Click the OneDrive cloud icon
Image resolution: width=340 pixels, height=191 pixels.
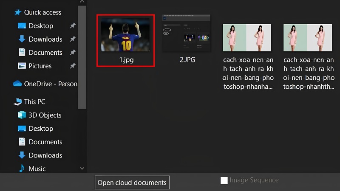pos(17,84)
